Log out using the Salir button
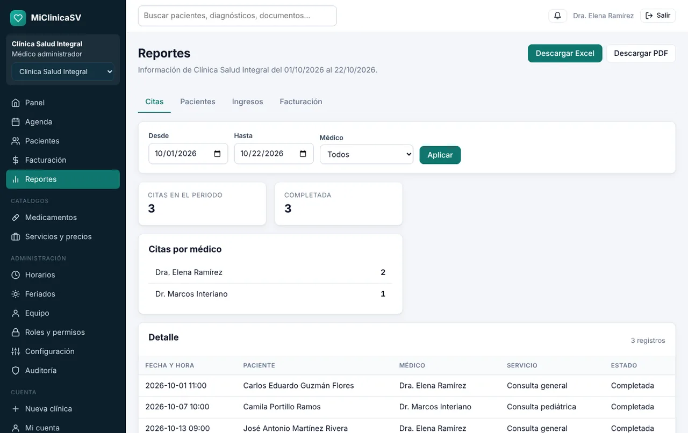Viewport: 688px width, 433px height. point(658,16)
